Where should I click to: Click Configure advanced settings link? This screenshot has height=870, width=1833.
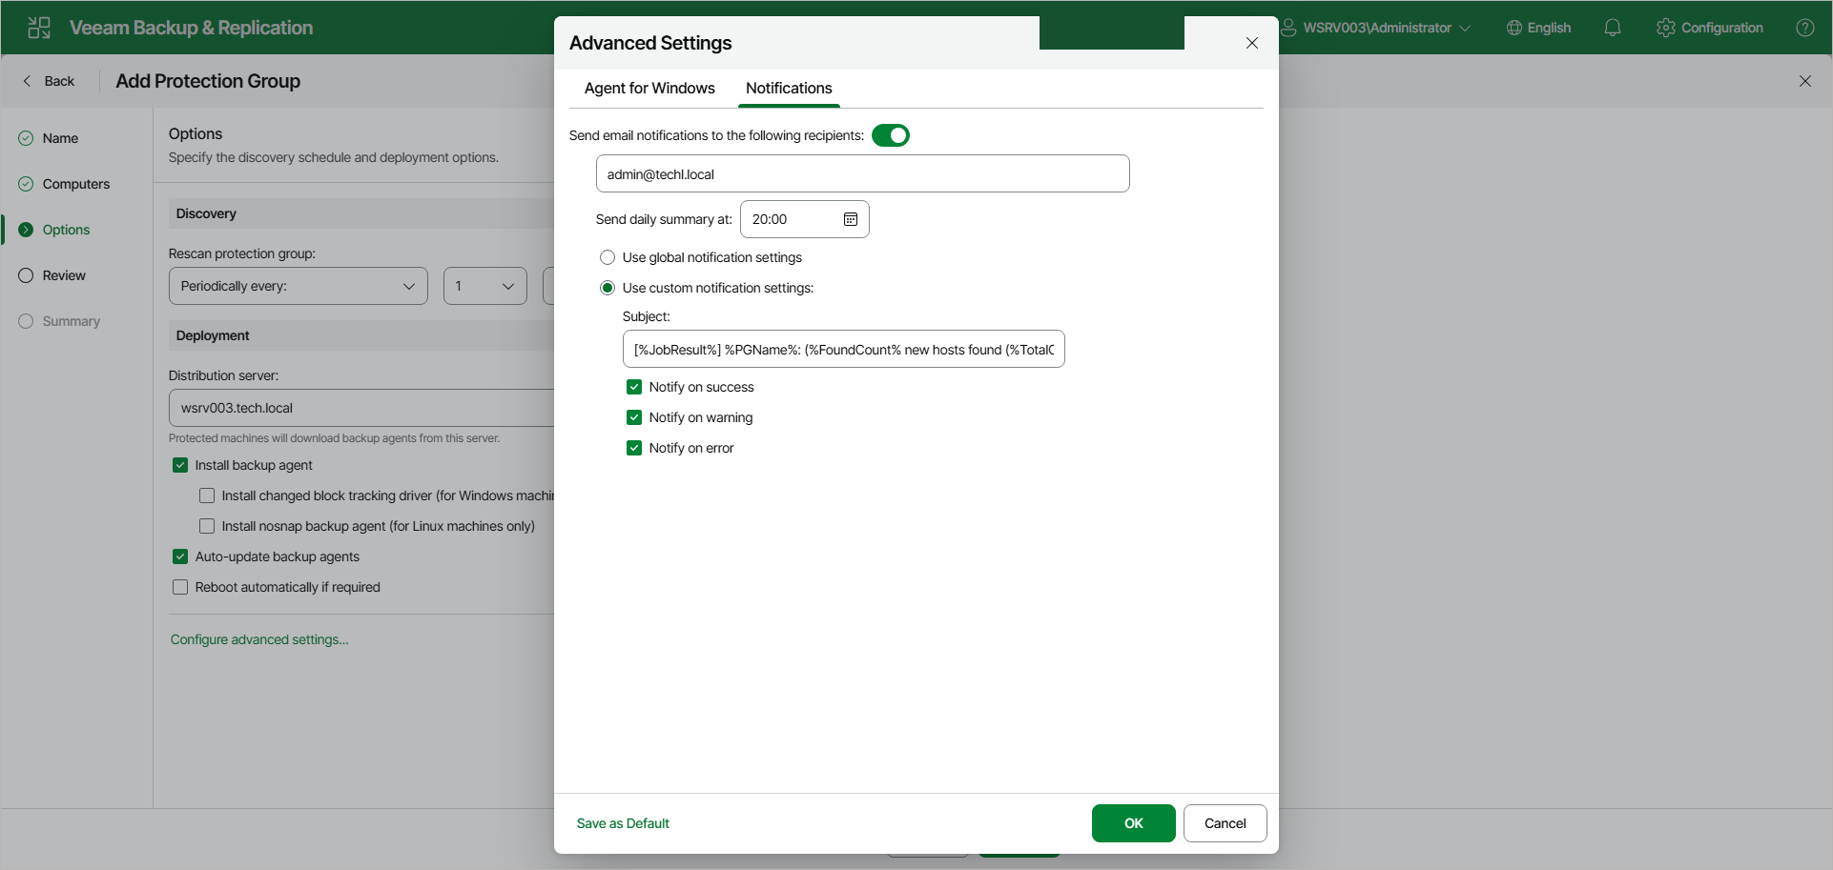259,639
